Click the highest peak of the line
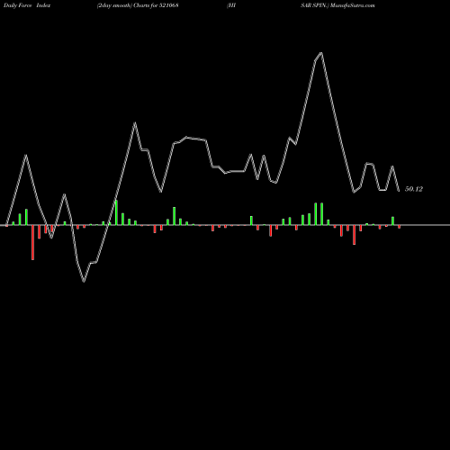Image resolution: width=450 pixels, height=450 pixels. [321, 53]
